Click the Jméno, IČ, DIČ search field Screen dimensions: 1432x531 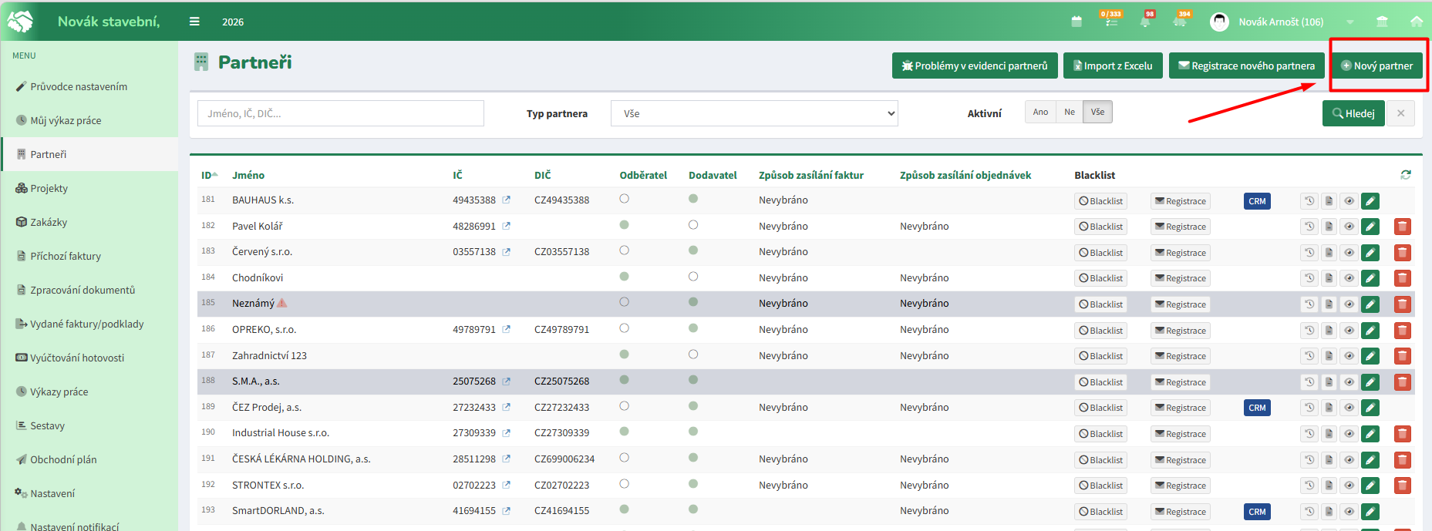pyautogui.click(x=341, y=113)
